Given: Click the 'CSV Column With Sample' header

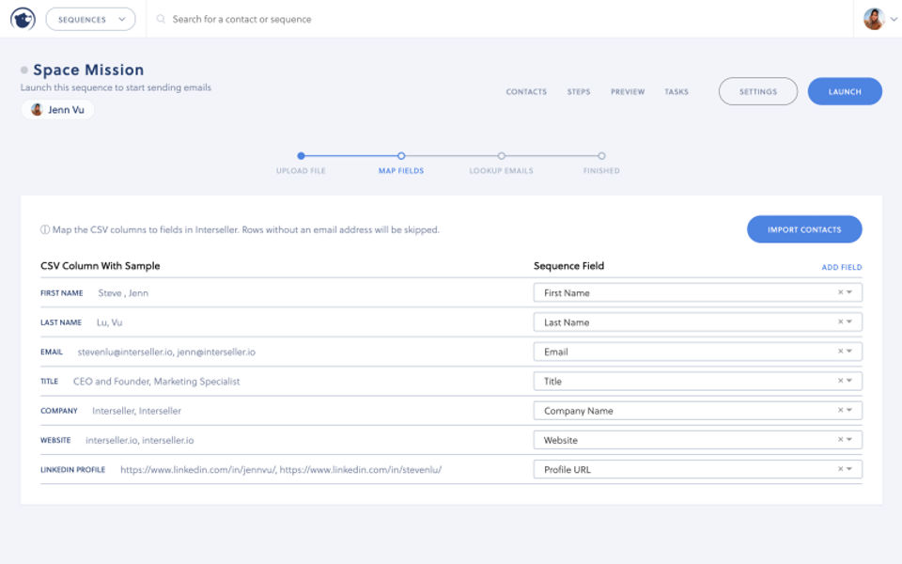Looking at the screenshot, I should (101, 266).
